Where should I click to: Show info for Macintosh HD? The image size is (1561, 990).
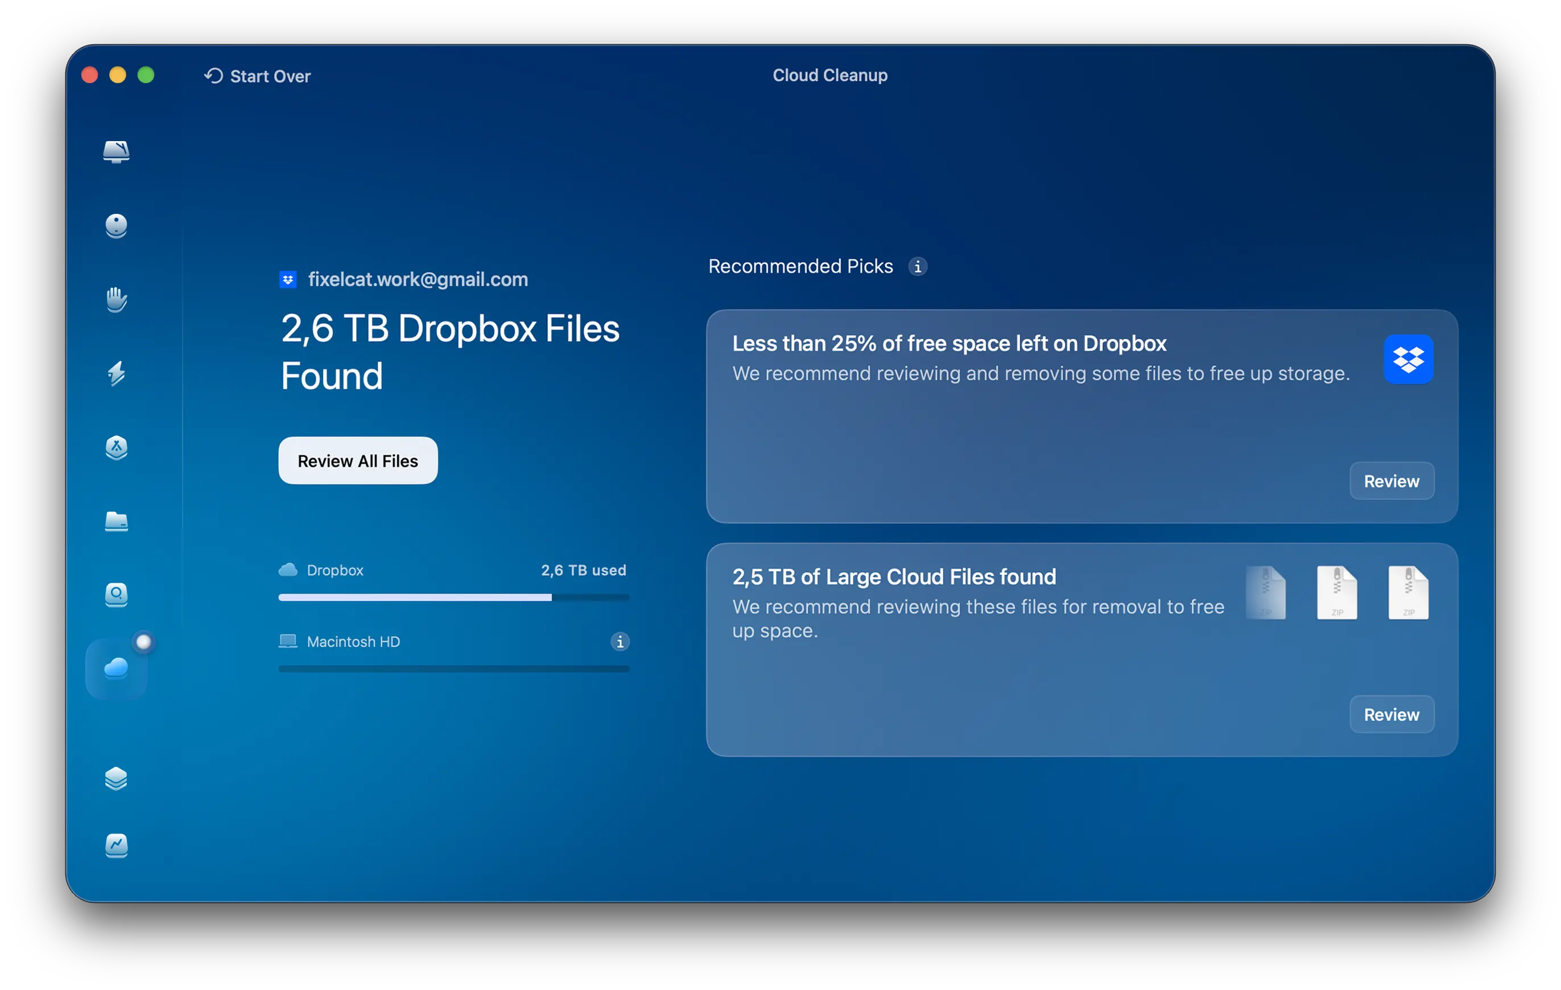point(620,642)
